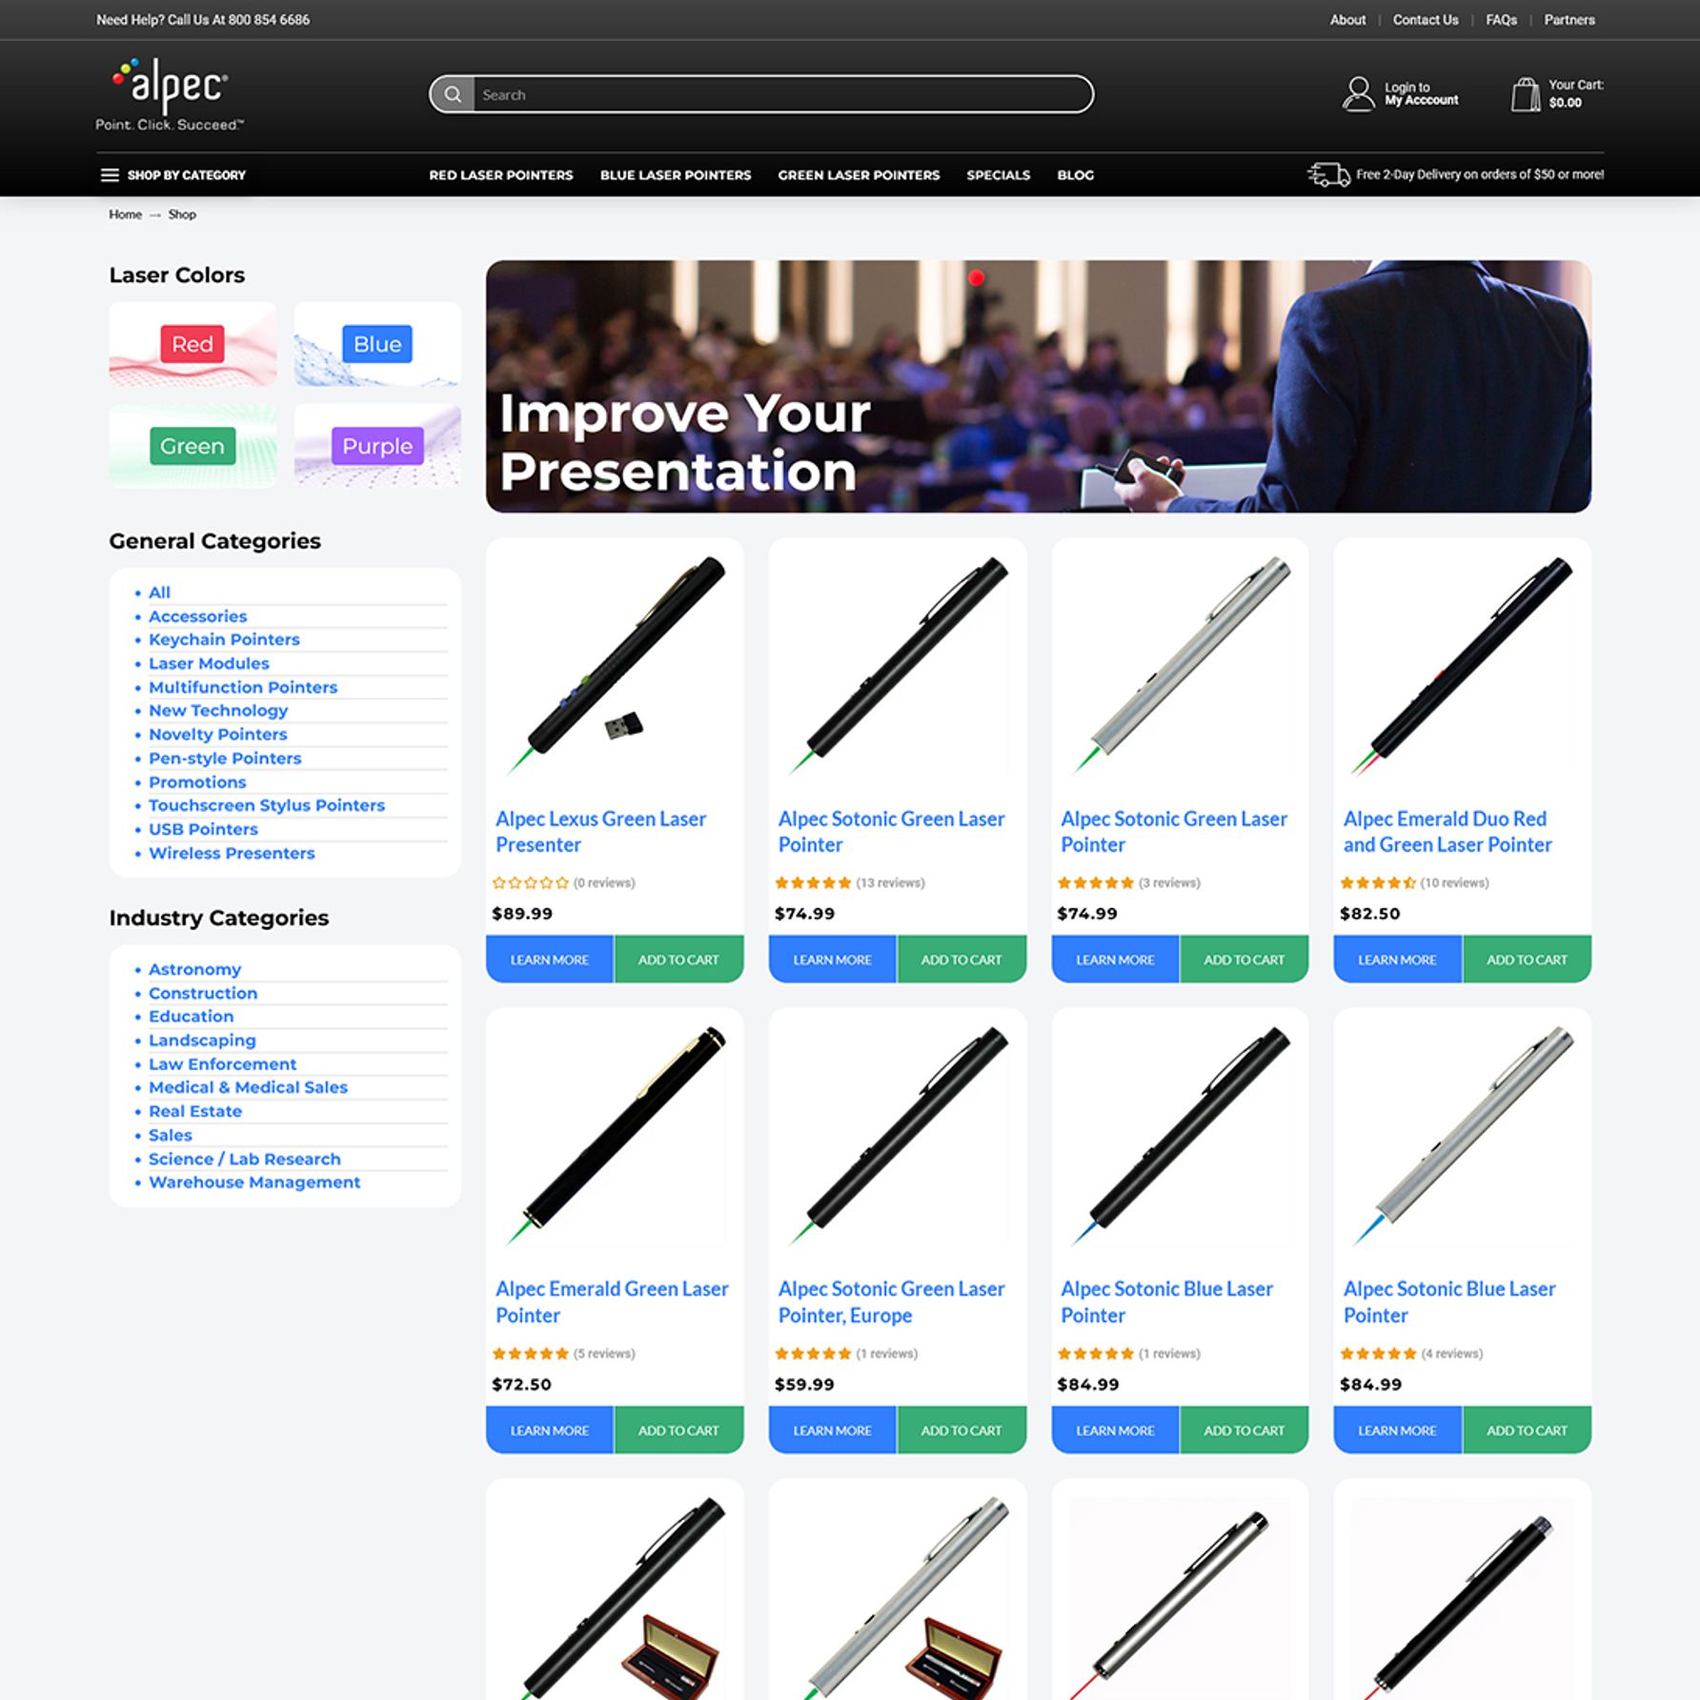Click Alpec Lexus Green Laser Presenter image
1700x1700 pixels.
point(615,667)
